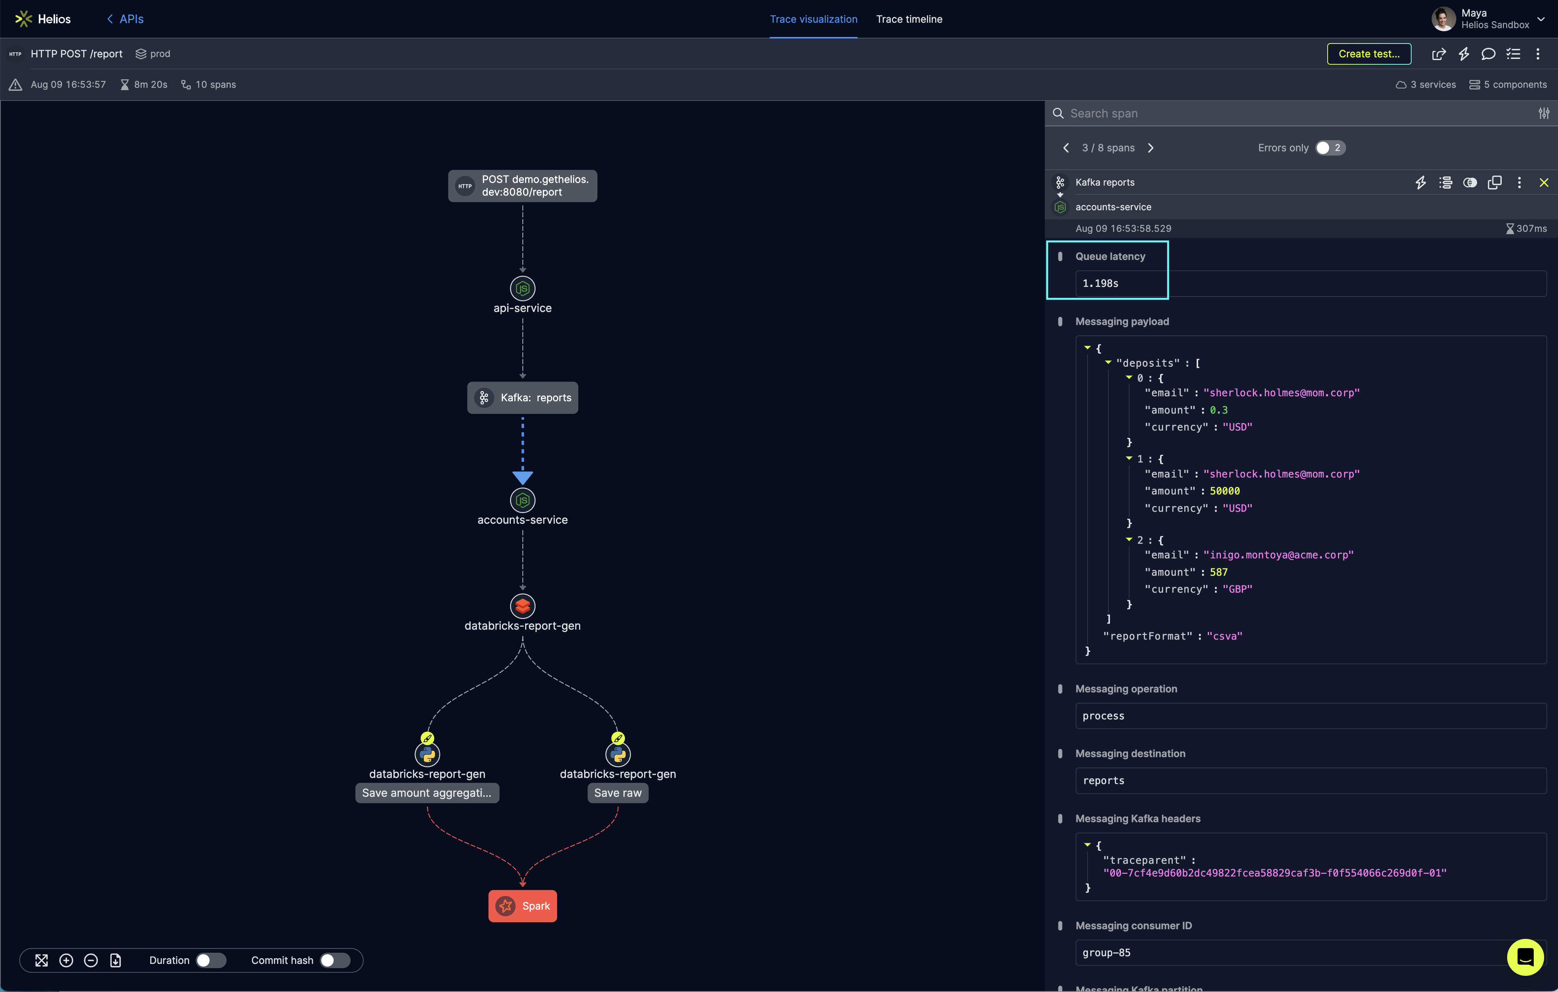Select the Trace visualization tab
Image resolution: width=1558 pixels, height=992 pixels.
tap(813, 19)
